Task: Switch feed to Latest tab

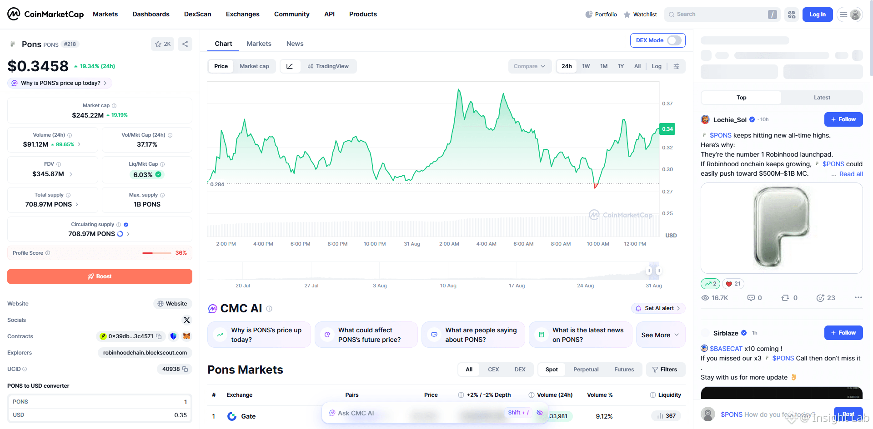Action: [822, 98]
